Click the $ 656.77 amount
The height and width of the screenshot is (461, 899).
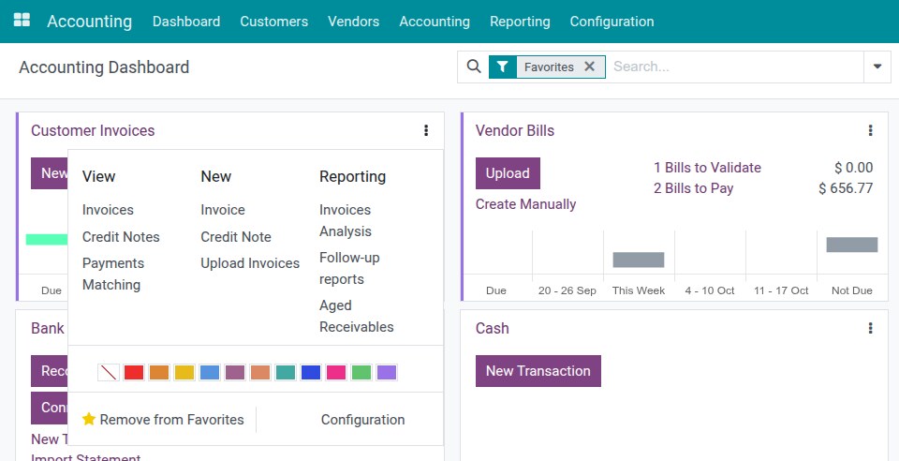coord(846,188)
